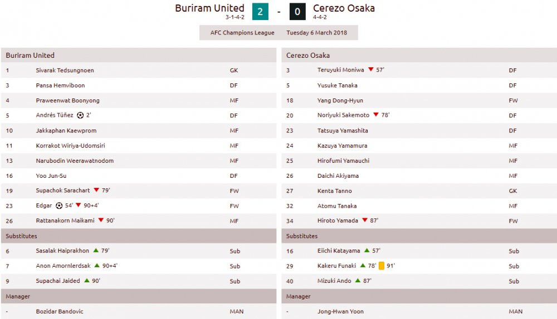
Task: Click red substitution arrow beside Teruyuki Moniwa
Action: click(x=370, y=70)
